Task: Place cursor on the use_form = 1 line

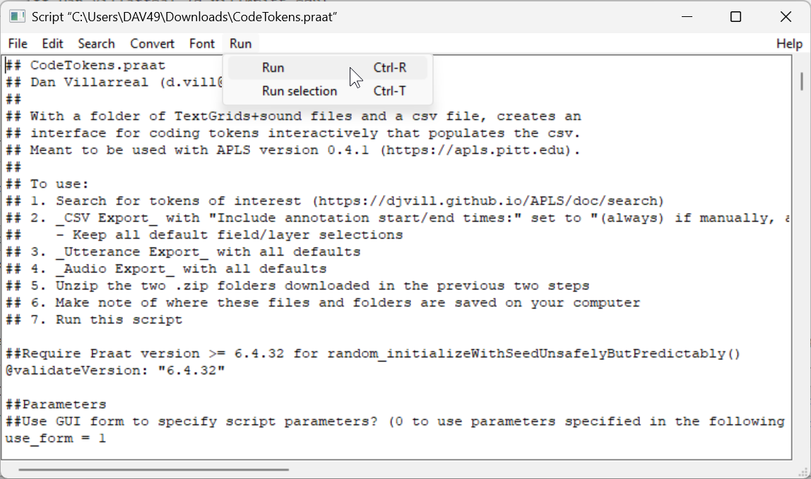Action: [57, 439]
